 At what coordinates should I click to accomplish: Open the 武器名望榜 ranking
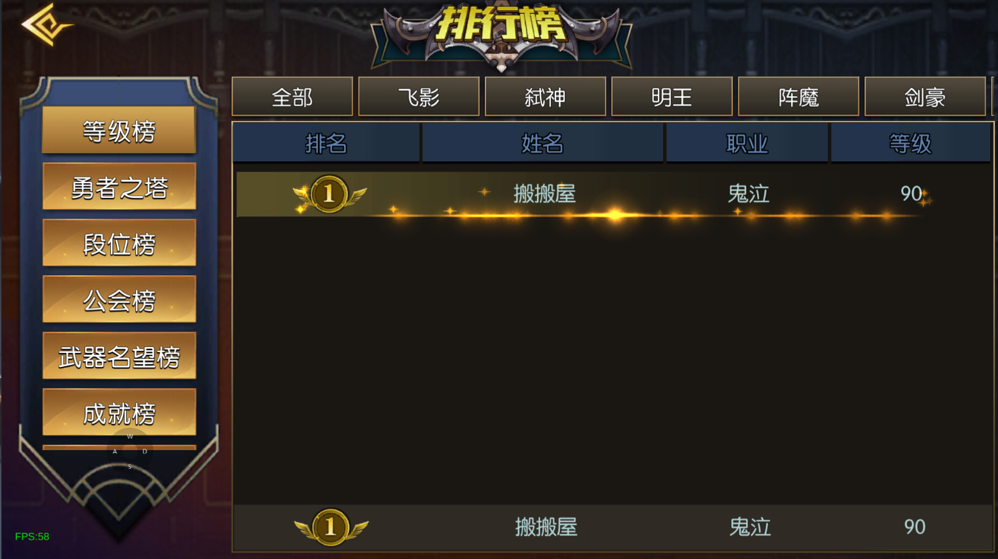(119, 355)
